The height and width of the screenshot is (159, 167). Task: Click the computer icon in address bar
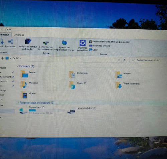pos(7,58)
